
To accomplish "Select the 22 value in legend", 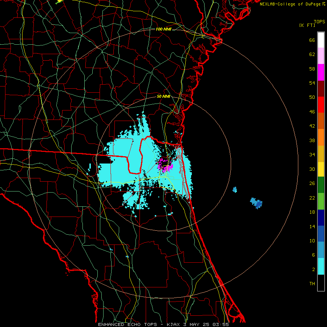I will pos(312,198).
